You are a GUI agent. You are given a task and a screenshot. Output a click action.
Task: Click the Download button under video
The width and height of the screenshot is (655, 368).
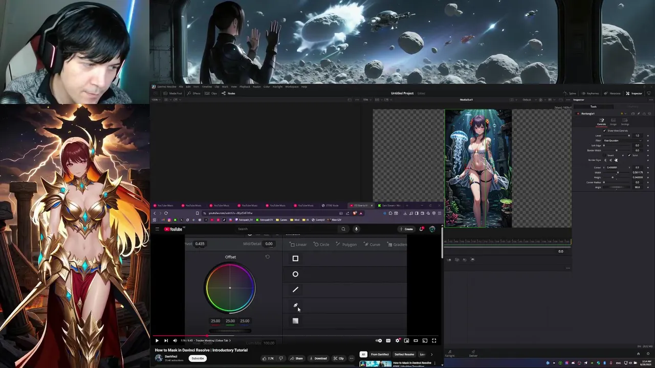(318, 358)
